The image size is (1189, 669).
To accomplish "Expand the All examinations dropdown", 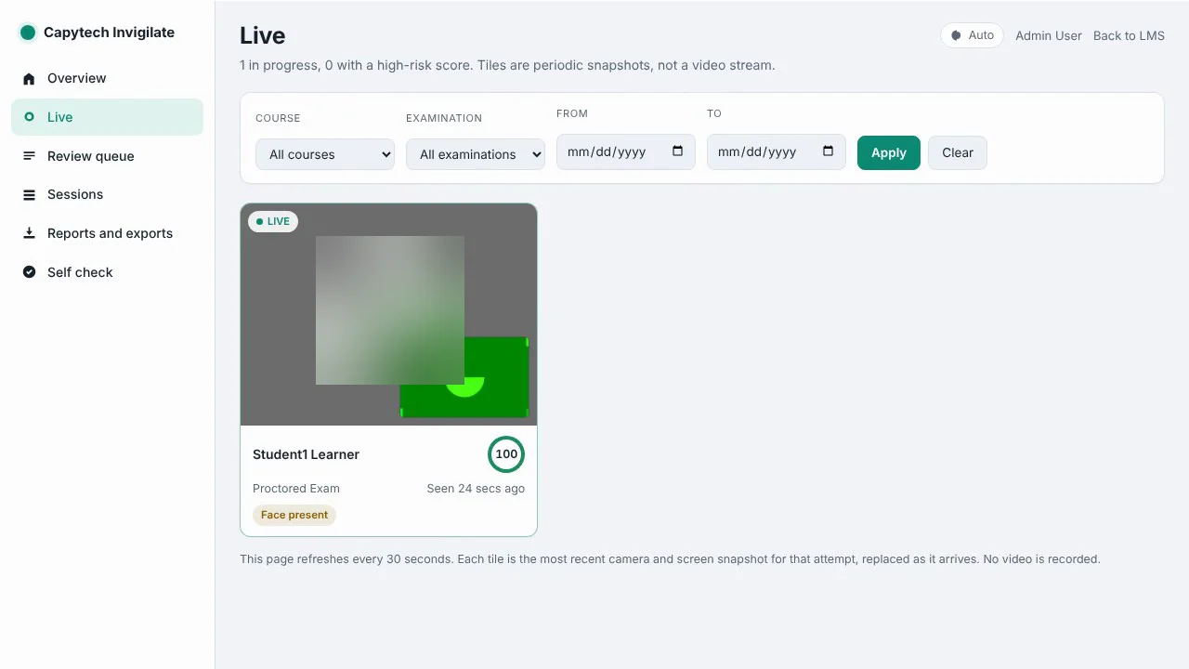I will click(476, 154).
